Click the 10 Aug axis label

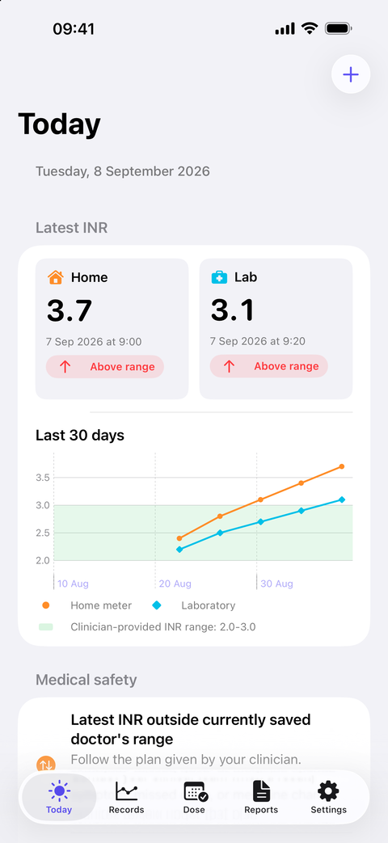coord(73,584)
